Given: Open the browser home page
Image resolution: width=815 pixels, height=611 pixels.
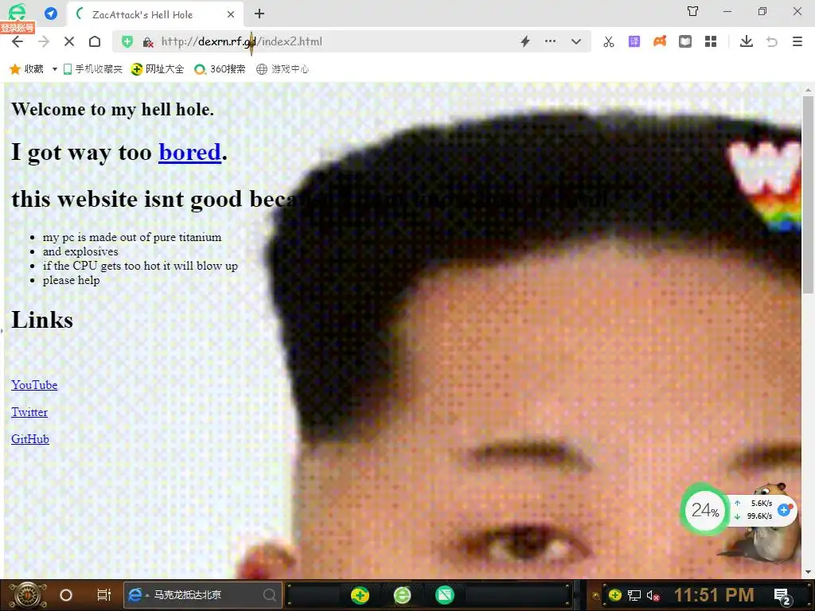Looking at the screenshot, I should [95, 41].
